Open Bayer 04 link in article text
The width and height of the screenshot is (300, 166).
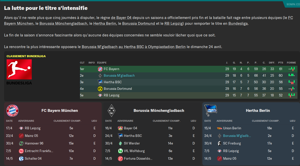pyautogui.click(x=121, y=18)
